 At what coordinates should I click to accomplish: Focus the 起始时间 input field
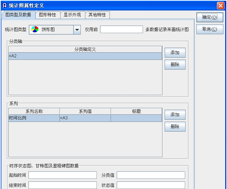(63, 175)
